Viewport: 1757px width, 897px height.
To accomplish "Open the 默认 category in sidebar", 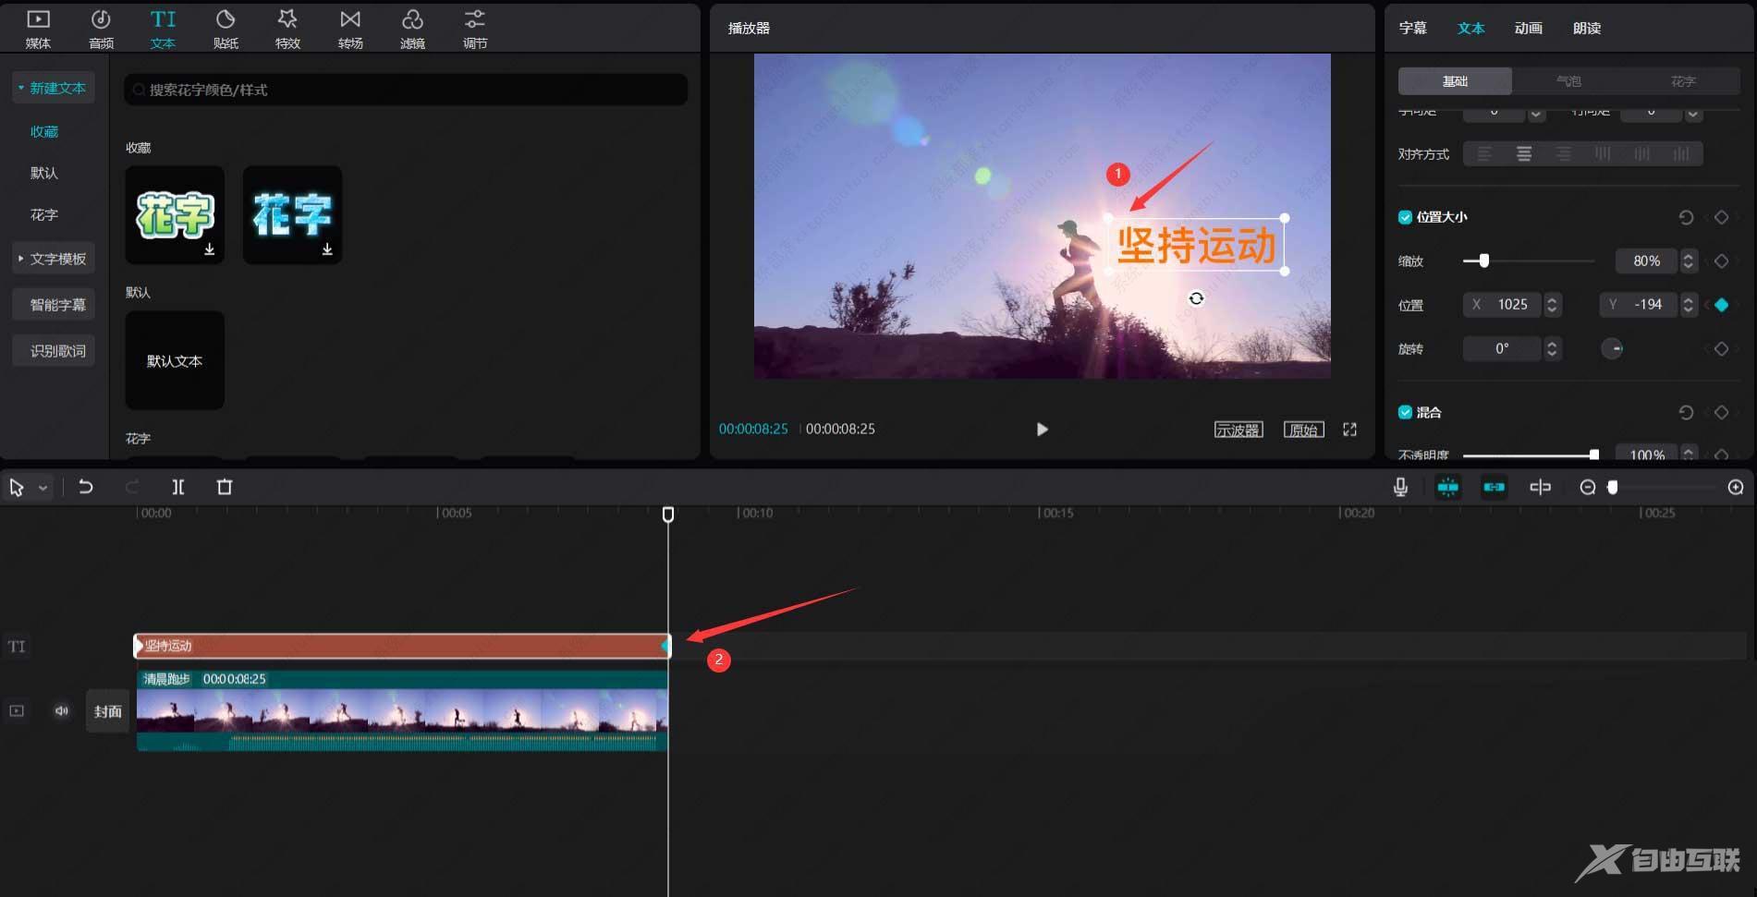I will pos(44,173).
